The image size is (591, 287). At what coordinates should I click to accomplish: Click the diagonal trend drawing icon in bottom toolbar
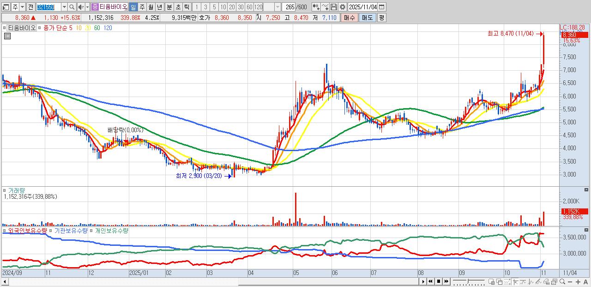(x=538, y=281)
